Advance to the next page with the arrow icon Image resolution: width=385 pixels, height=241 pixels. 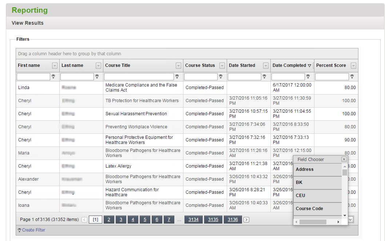click(246, 220)
